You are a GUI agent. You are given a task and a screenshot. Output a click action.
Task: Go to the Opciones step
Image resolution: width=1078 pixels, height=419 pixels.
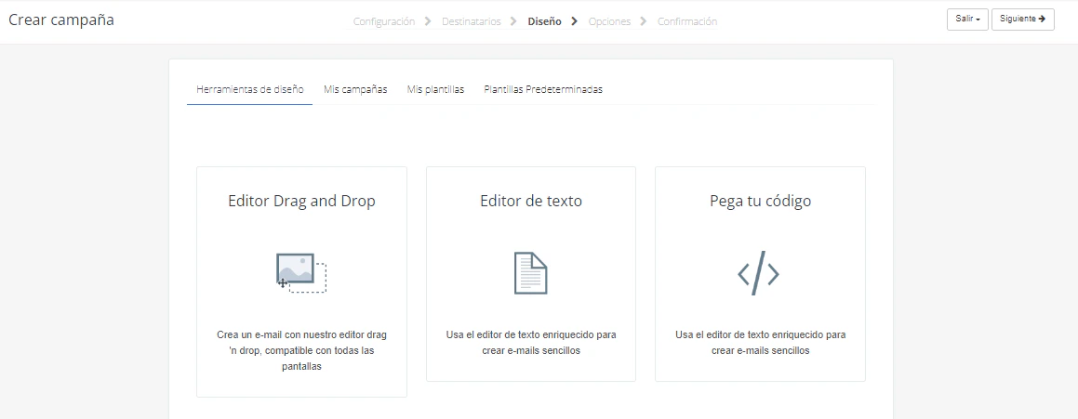click(x=610, y=21)
